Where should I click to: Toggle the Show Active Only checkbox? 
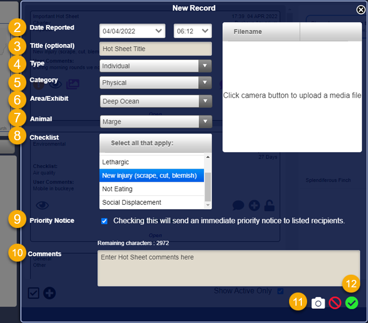(x=280, y=291)
